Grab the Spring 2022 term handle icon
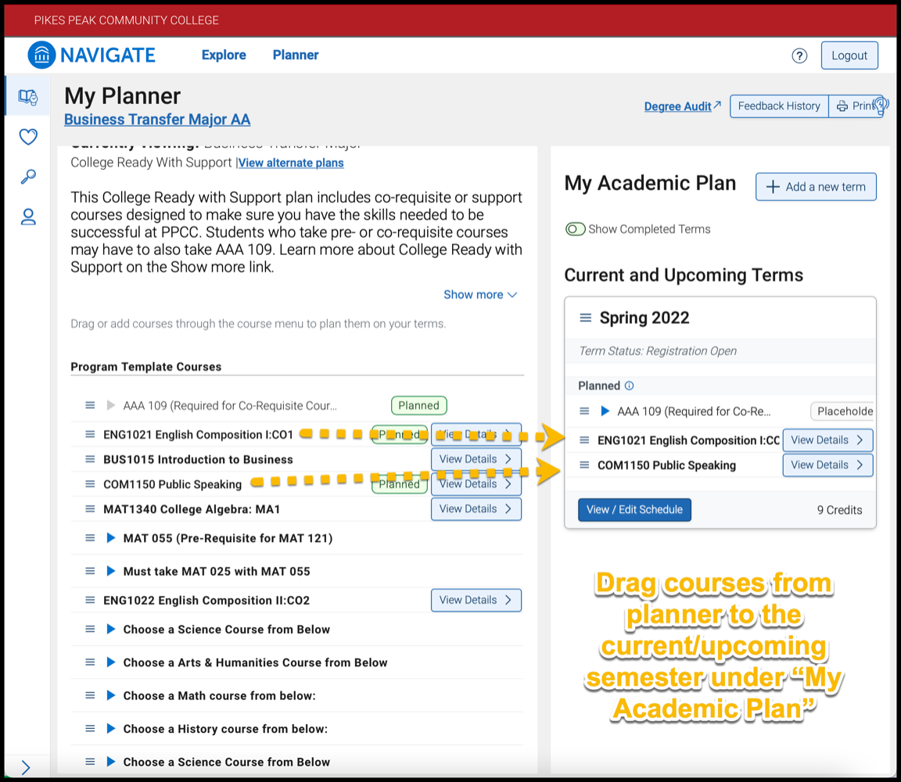 585,317
